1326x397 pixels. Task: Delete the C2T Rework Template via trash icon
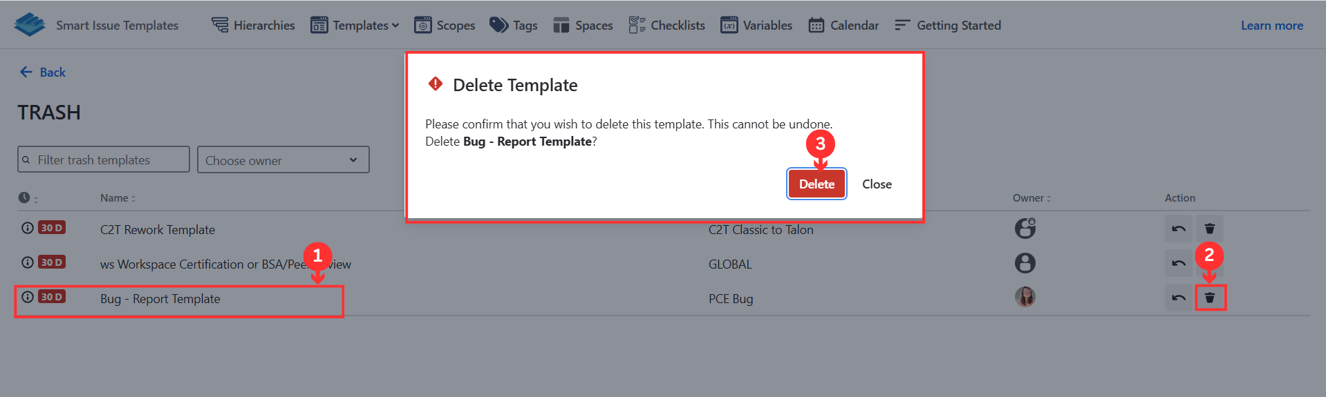[x=1210, y=229]
